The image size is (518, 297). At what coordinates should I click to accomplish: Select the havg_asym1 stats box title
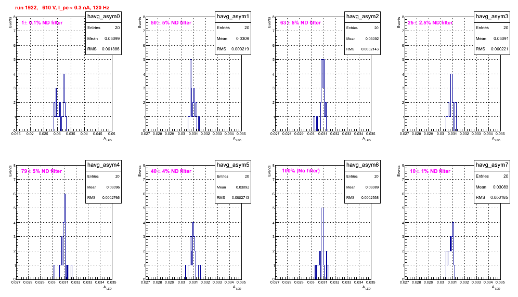click(x=233, y=17)
